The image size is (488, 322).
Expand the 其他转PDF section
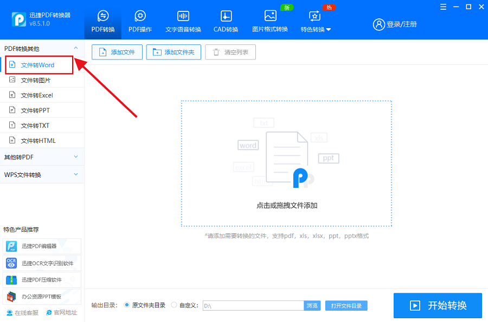42,157
